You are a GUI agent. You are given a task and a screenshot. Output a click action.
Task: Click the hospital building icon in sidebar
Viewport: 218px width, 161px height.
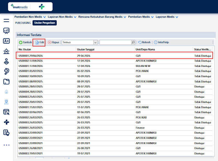pyautogui.click(x=6, y=51)
